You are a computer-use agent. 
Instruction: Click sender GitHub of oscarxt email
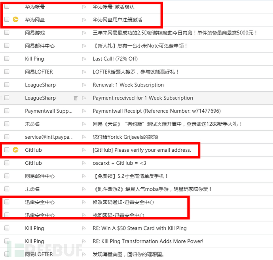[x=33, y=163]
